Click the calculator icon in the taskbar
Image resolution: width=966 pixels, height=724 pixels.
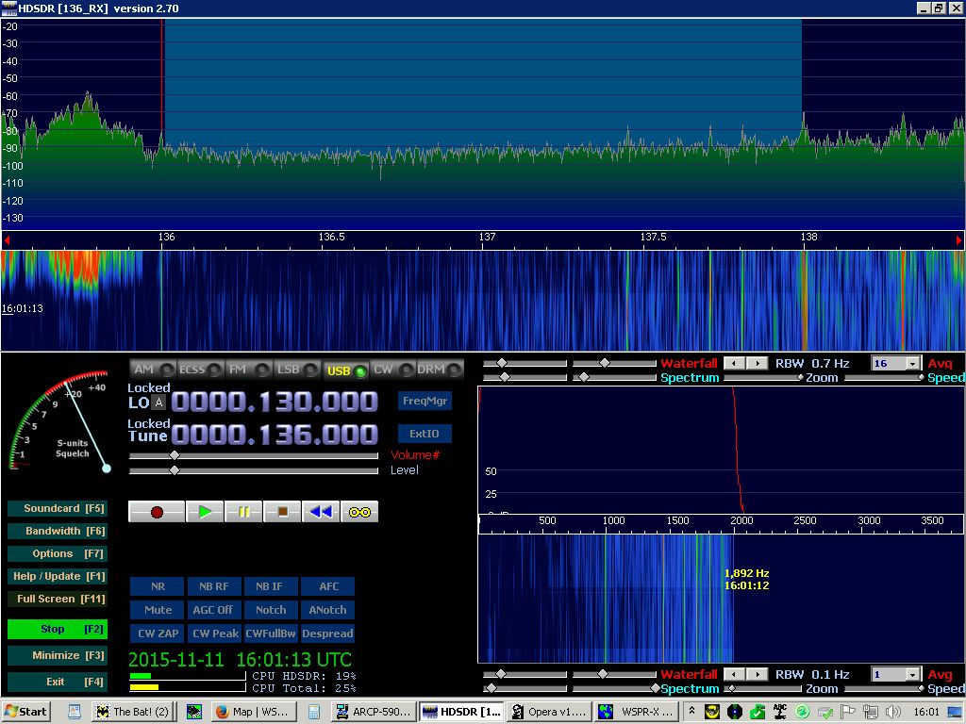313,713
